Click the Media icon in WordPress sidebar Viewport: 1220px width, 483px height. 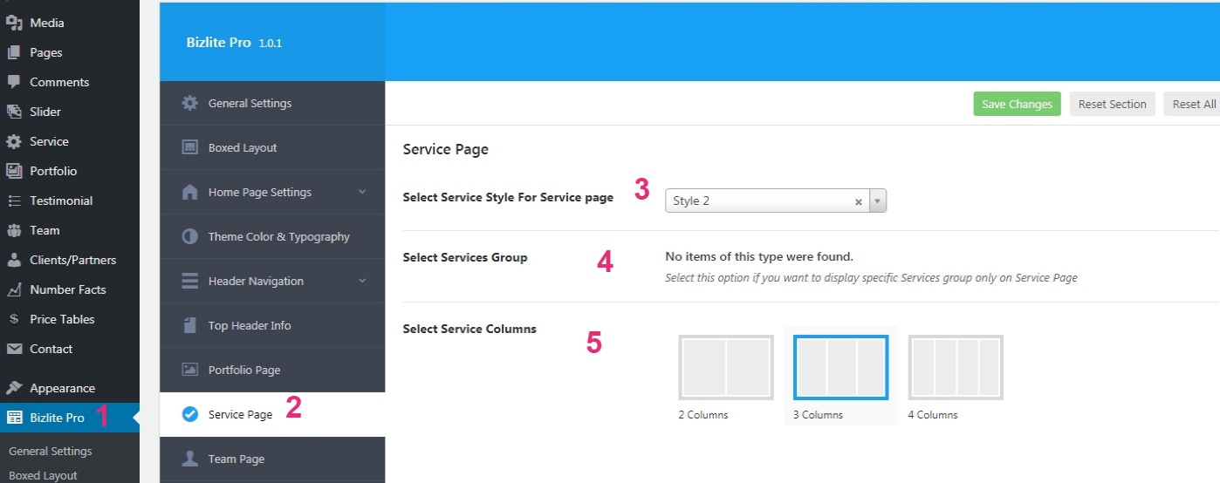(14, 23)
